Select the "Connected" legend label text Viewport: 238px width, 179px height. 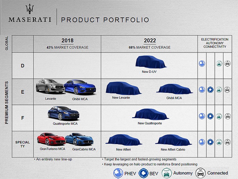pyautogui.click(x=217, y=173)
